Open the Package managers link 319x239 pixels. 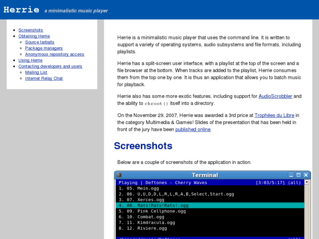pyautogui.click(x=44, y=48)
